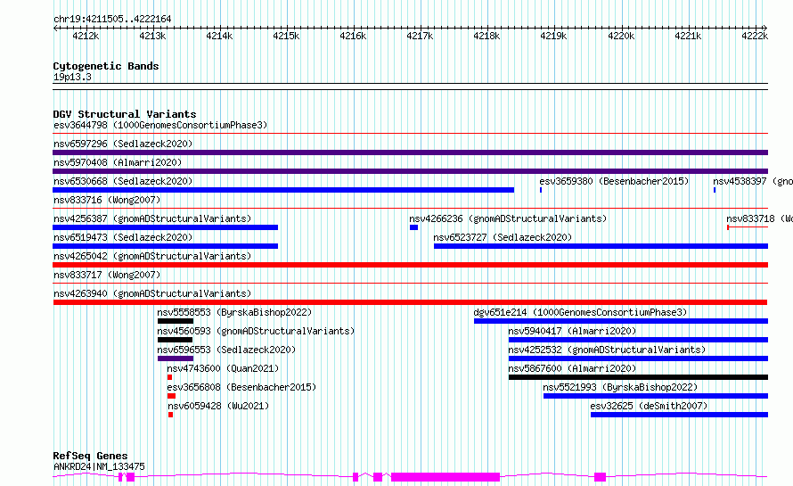Click the 4217k ruler position
793x486 pixels.
coord(420,36)
